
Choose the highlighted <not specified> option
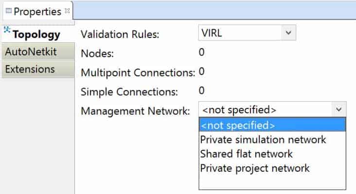tap(272, 125)
